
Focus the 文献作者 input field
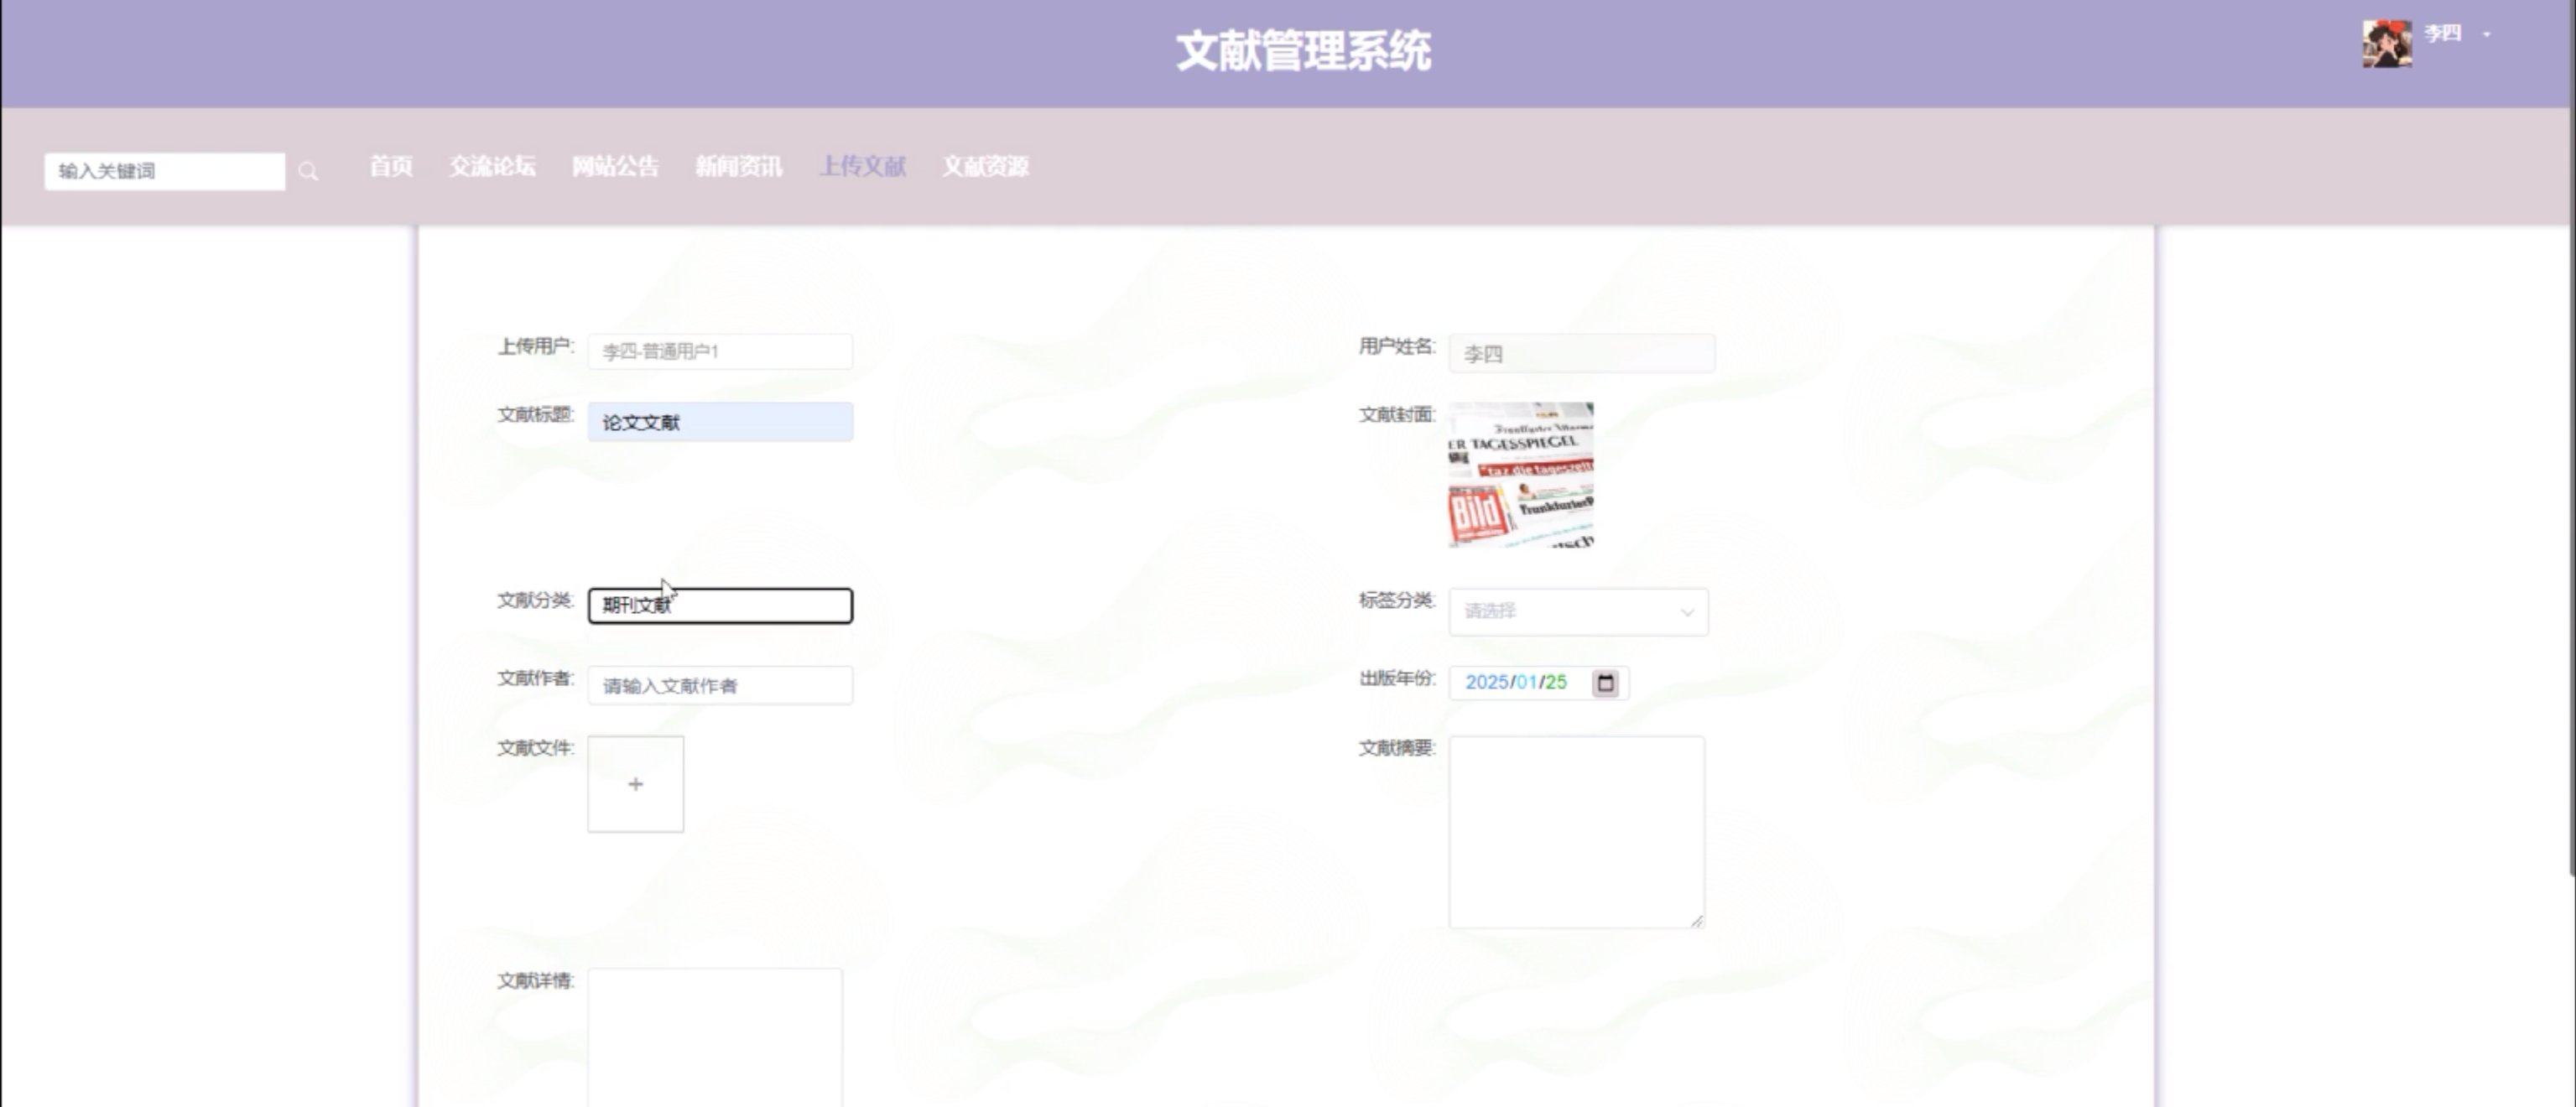[720, 686]
